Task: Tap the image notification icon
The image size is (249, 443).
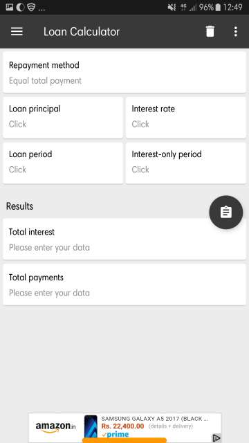Action: 9,8
